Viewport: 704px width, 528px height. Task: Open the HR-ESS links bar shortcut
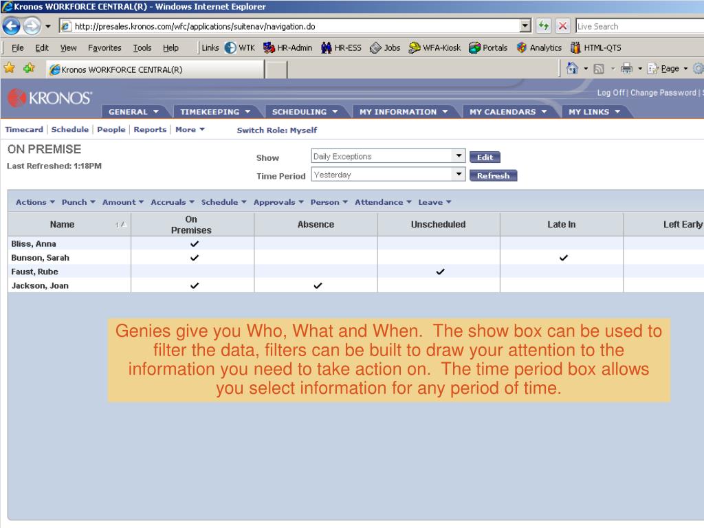341,47
